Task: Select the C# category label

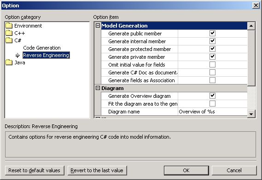Action: click(17, 40)
